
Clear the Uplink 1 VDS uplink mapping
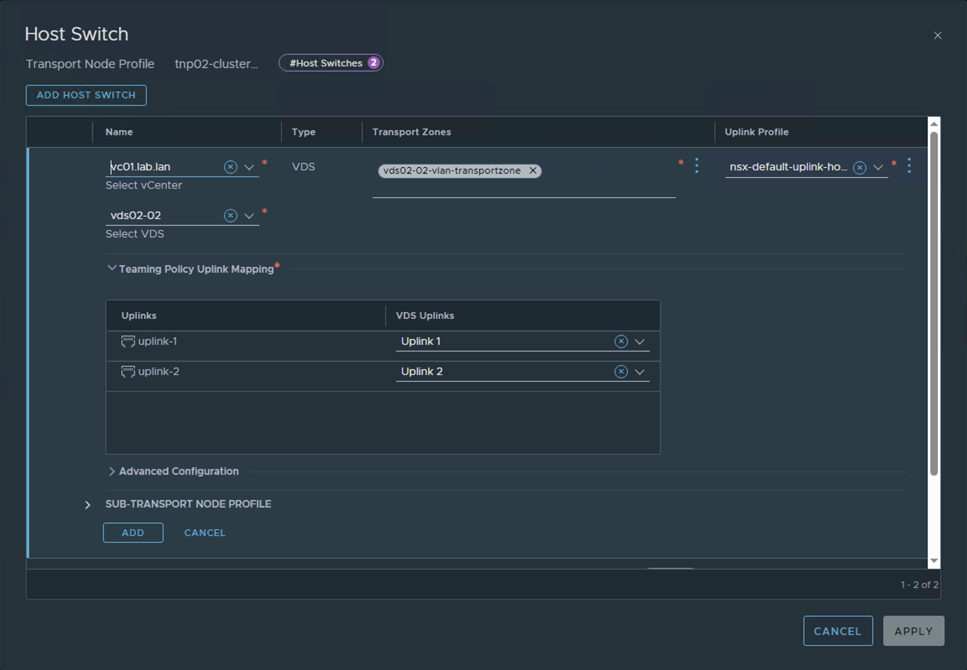(x=621, y=342)
